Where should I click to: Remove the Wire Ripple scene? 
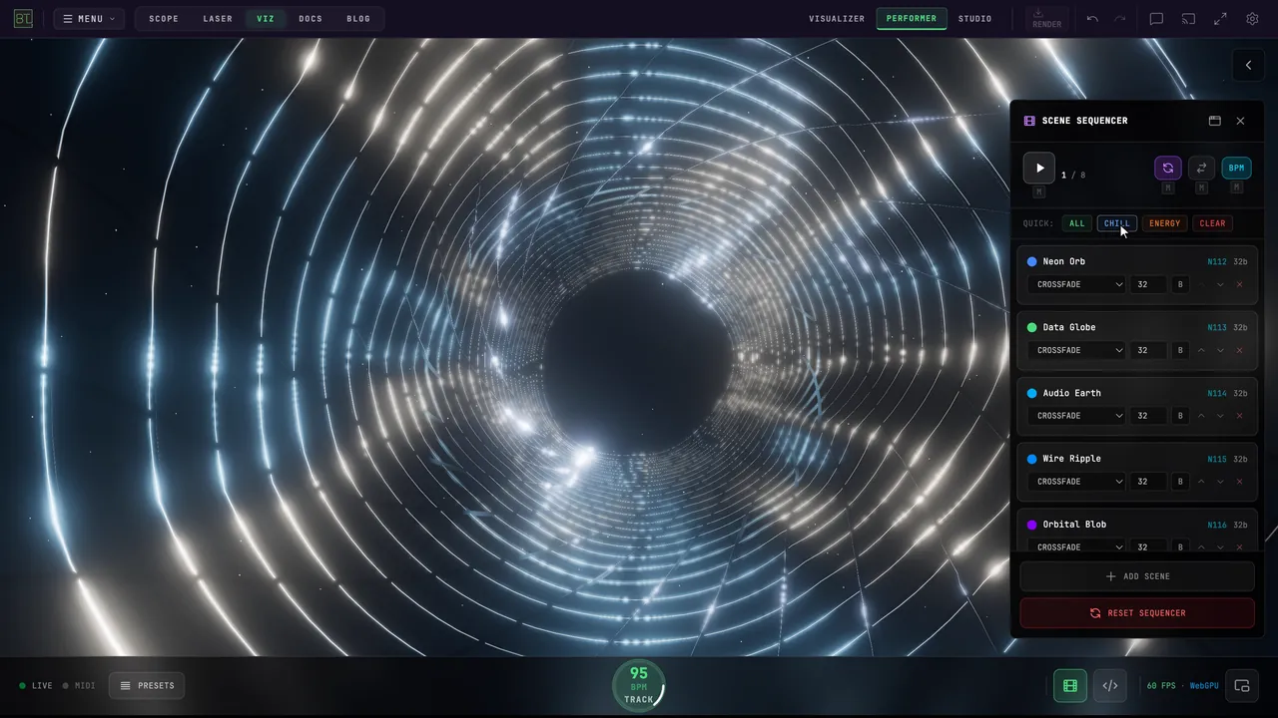coord(1240,482)
